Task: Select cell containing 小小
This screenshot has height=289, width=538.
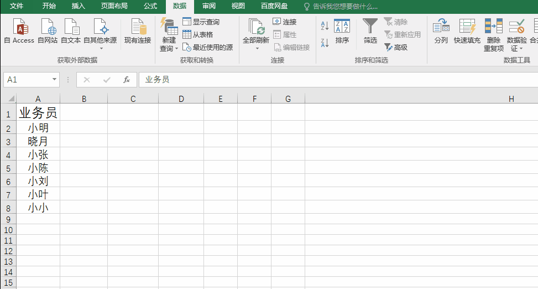Action: pos(38,207)
